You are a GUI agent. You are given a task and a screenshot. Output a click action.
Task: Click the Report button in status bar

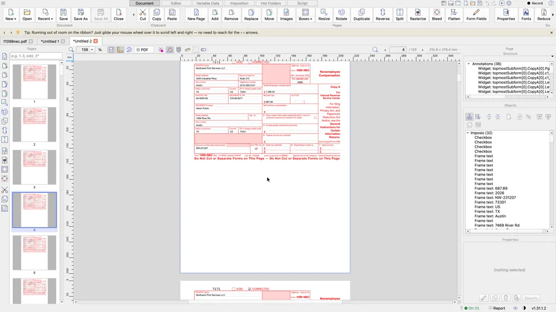pos(497,308)
